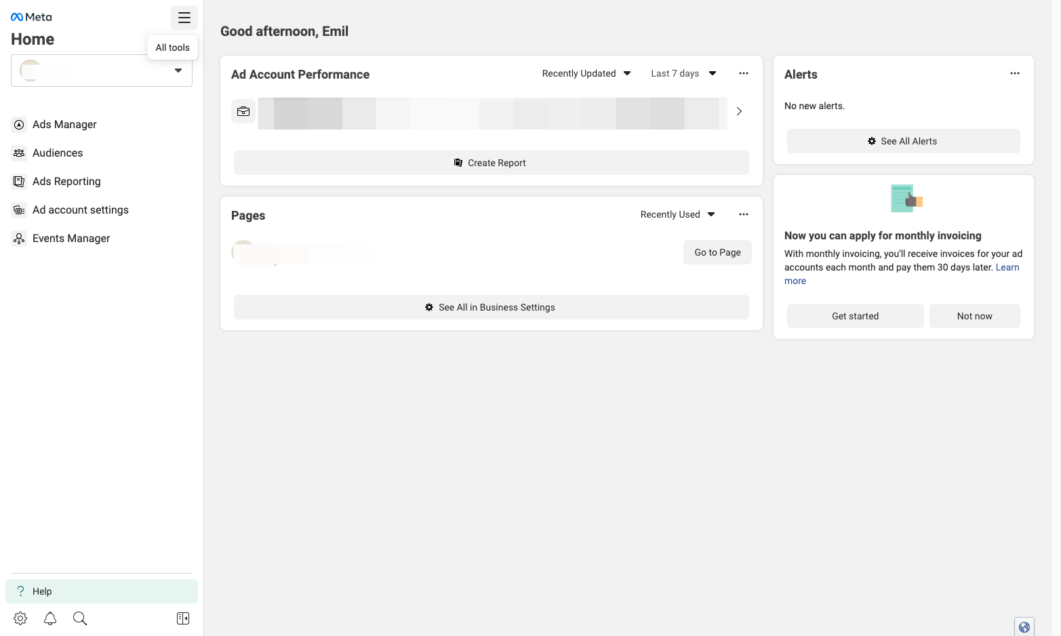The width and height of the screenshot is (1061, 636).
Task: Open the Recently Updated dropdown
Action: (586, 73)
